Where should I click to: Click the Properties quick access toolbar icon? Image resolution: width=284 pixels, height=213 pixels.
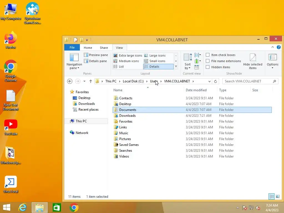(x=76, y=40)
